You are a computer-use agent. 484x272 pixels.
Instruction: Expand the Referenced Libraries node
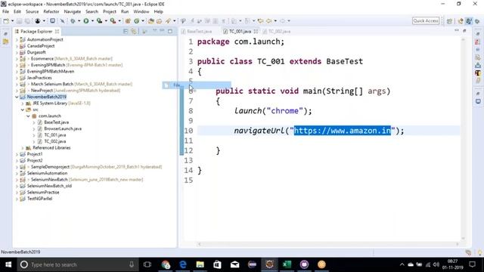tap(23, 148)
